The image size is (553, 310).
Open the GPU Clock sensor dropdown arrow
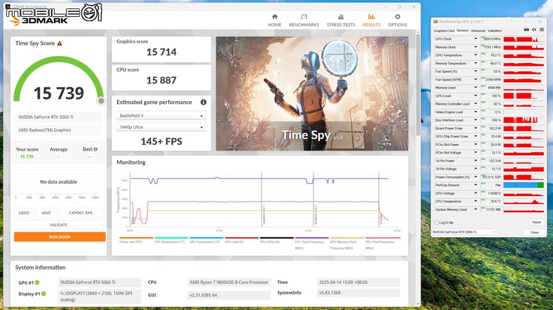[476, 39]
